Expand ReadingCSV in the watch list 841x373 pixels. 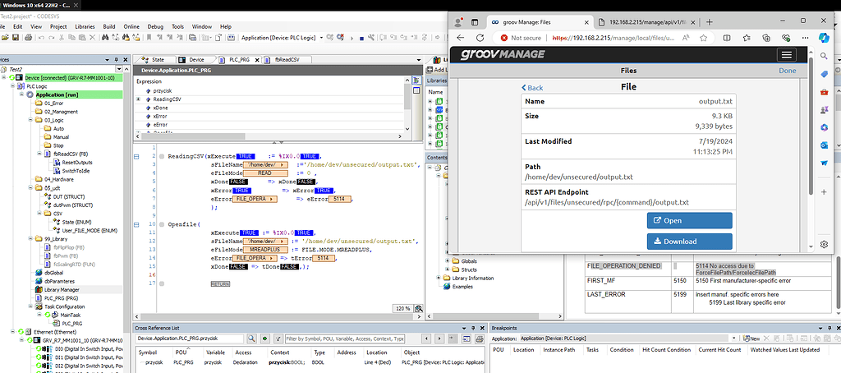pyautogui.click(x=138, y=99)
